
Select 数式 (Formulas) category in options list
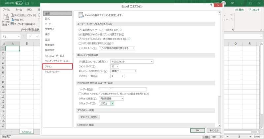[x=57, y=19]
